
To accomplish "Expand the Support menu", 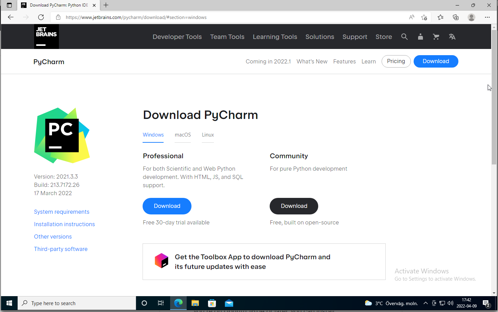I will pos(355,37).
